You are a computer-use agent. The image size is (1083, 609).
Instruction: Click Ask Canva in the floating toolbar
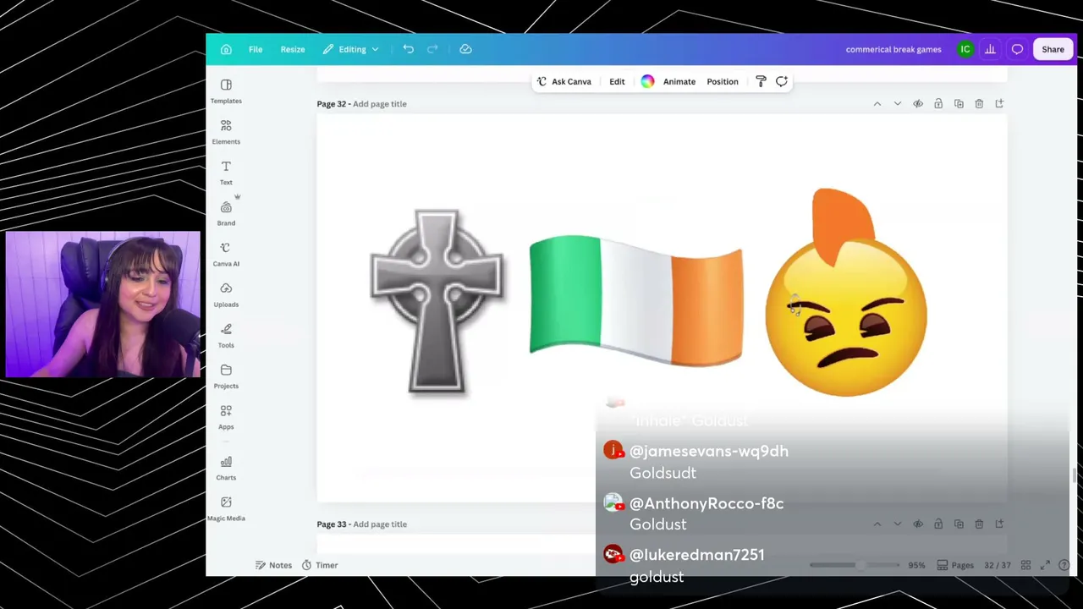tap(563, 81)
